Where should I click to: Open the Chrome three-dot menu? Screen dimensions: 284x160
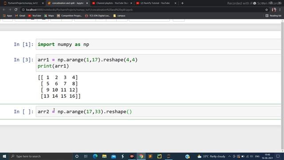pos(280,10)
